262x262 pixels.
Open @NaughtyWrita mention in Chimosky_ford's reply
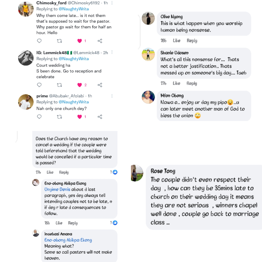pos(74,9)
